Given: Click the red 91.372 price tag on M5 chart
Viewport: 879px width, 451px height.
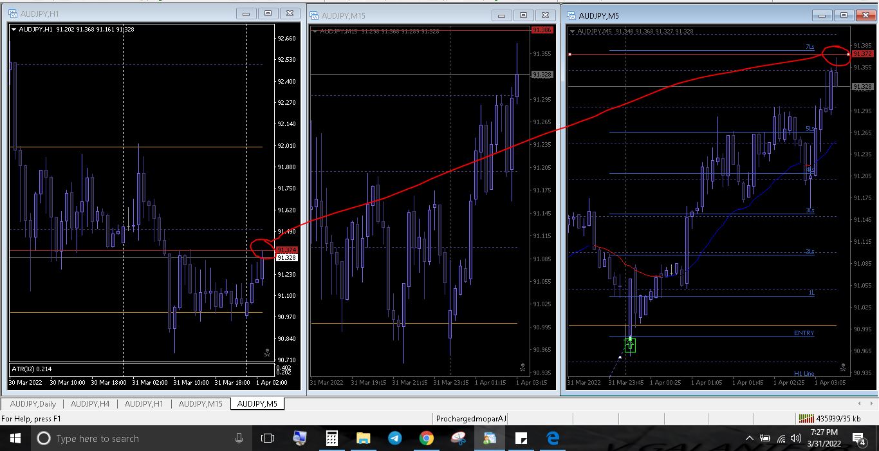Looking at the screenshot, I should tap(862, 54).
